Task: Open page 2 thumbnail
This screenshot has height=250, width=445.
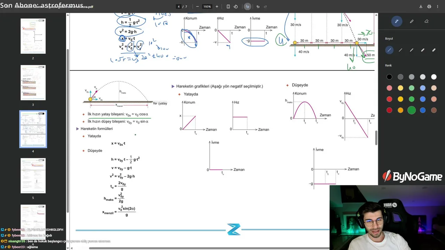Action: click(x=33, y=36)
